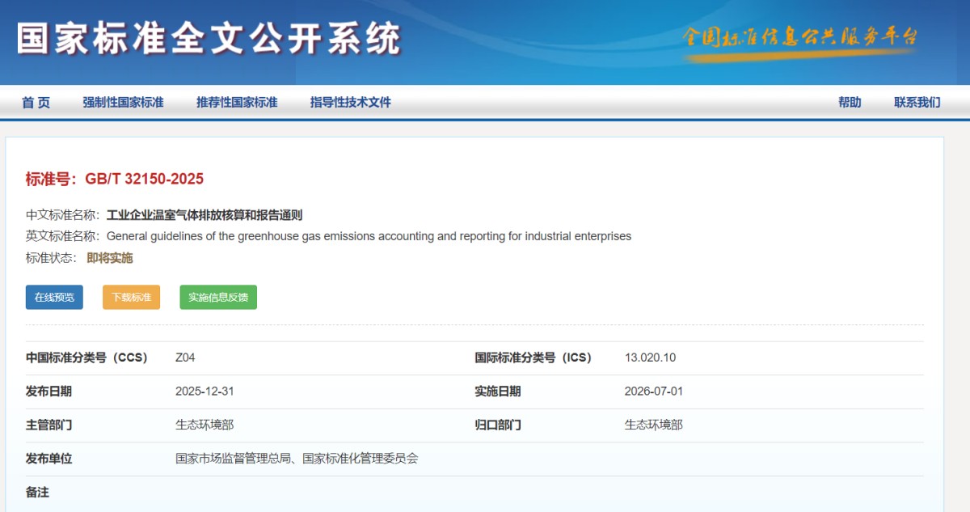Open the 工业企业温室气体排放核算和报告通则 title link

point(205,215)
